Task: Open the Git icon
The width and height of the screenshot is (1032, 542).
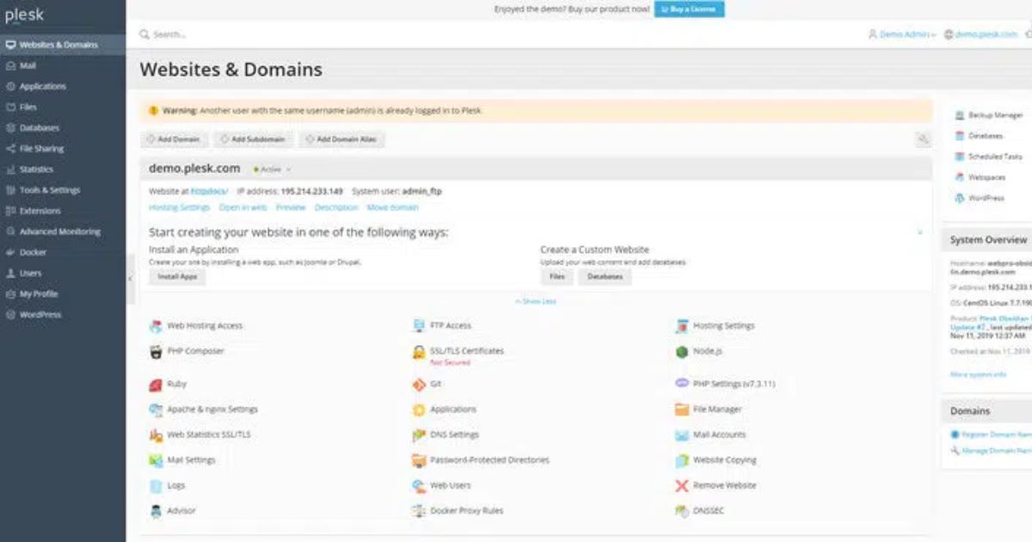Action: tap(419, 385)
